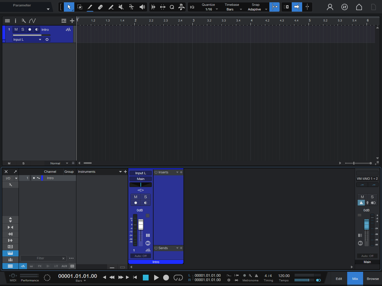Open the Input L track input dropdown
This screenshot has width=382, height=286.
coord(27,39)
